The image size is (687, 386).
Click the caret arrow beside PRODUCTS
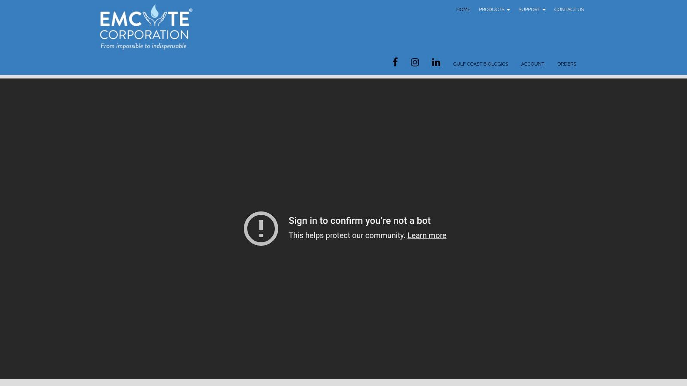(x=508, y=10)
